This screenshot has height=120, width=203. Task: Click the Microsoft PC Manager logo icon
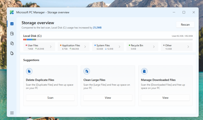pos(12,12)
